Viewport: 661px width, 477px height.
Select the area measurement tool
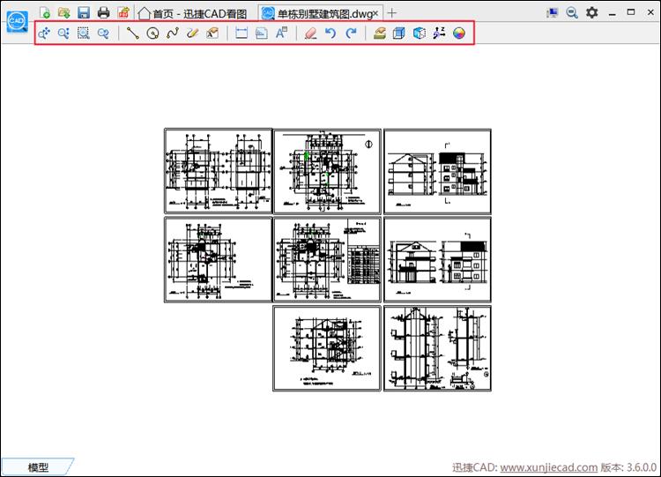[262, 33]
